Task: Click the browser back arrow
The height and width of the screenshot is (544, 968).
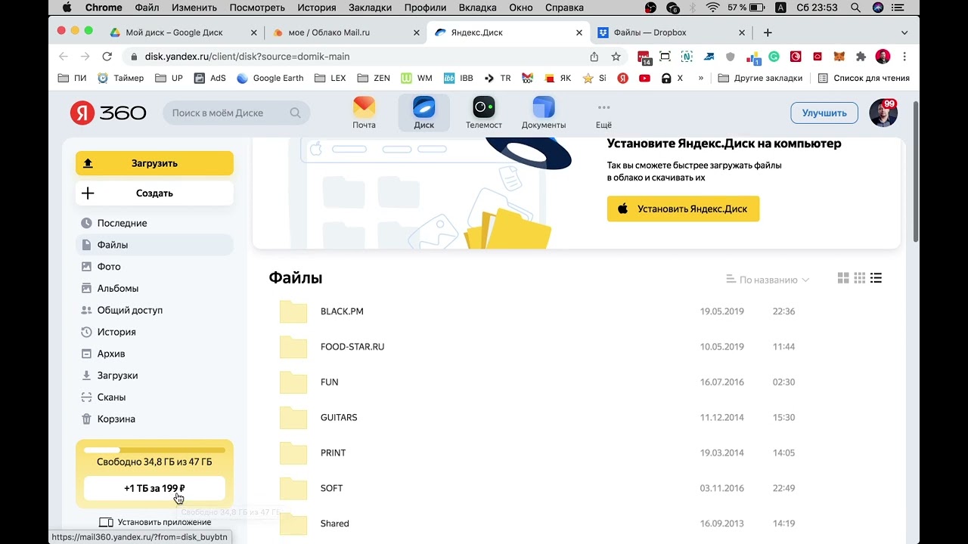Action: pyautogui.click(x=64, y=57)
